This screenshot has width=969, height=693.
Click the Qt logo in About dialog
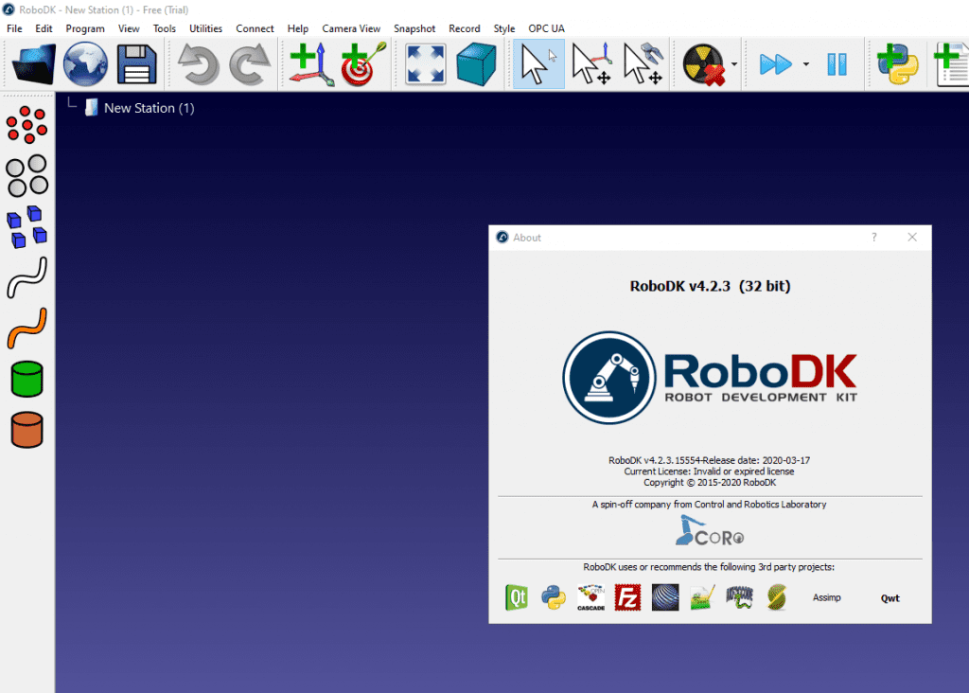tap(517, 597)
